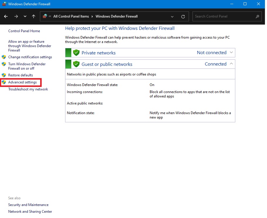Viewport: 267px width, 218px height.
Task: Select Windows Defender Firewall breadcrumb
Action: 116,16
